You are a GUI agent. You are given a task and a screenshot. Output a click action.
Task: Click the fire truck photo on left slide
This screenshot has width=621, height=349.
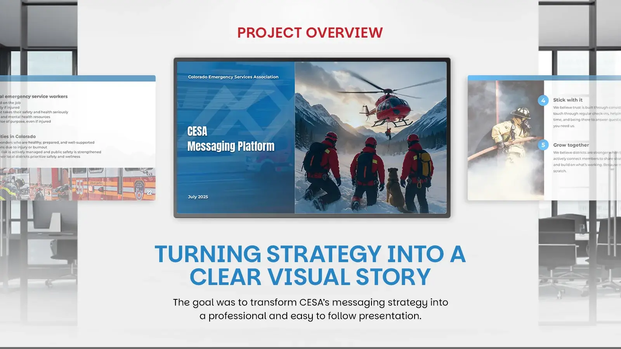coord(78,184)
